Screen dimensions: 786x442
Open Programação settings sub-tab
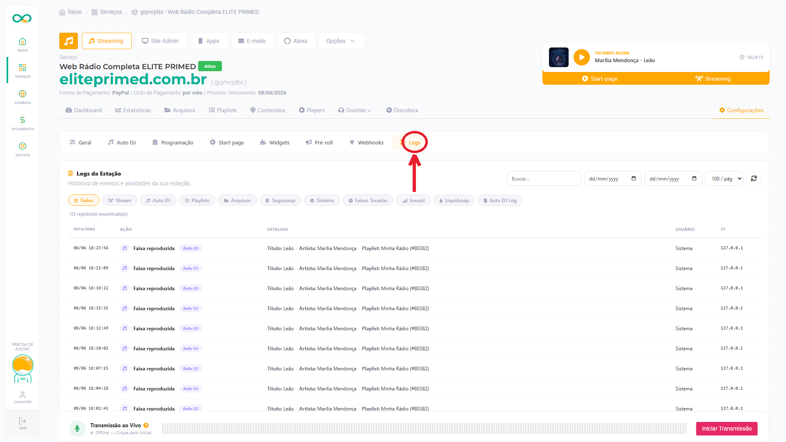click(x=173, y=142)
